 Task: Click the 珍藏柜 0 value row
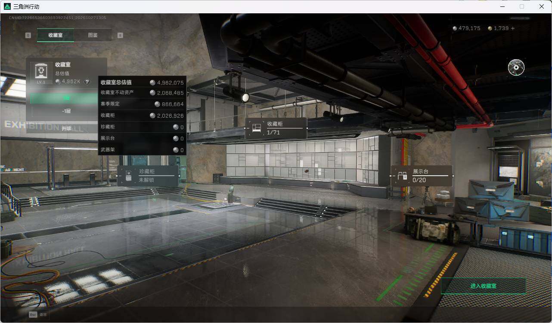[x=142, y=127]
